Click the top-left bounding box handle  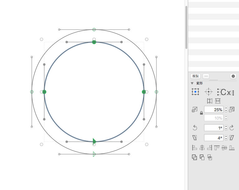[41, 39]
